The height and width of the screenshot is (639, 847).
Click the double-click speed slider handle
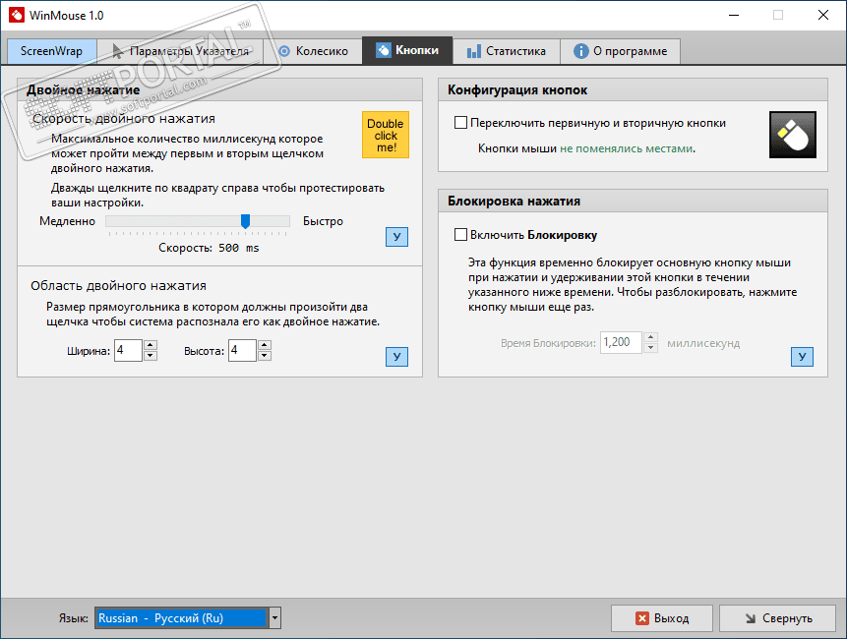(x=245, y=221)
